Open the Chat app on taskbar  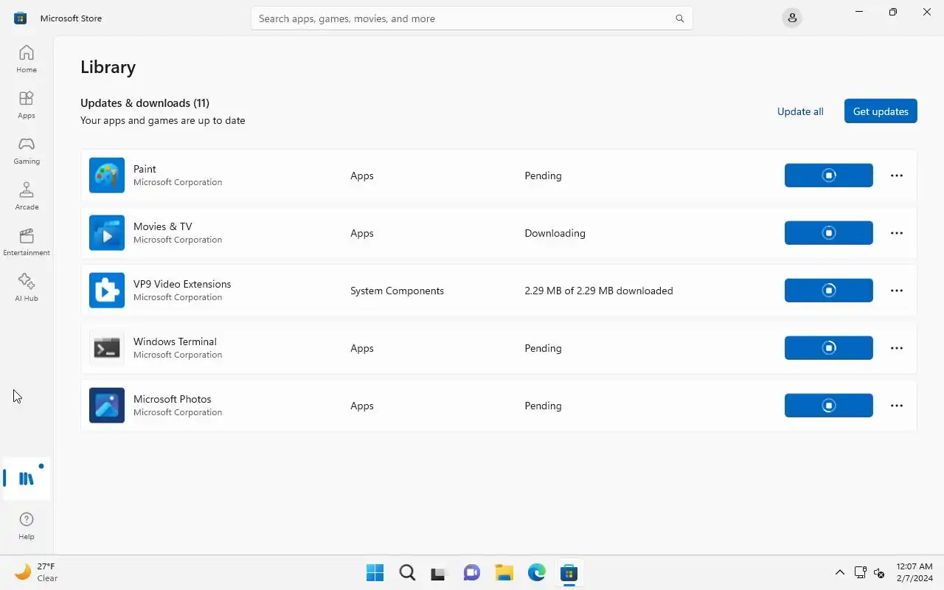pyautogui.click(x=472, y=572)
